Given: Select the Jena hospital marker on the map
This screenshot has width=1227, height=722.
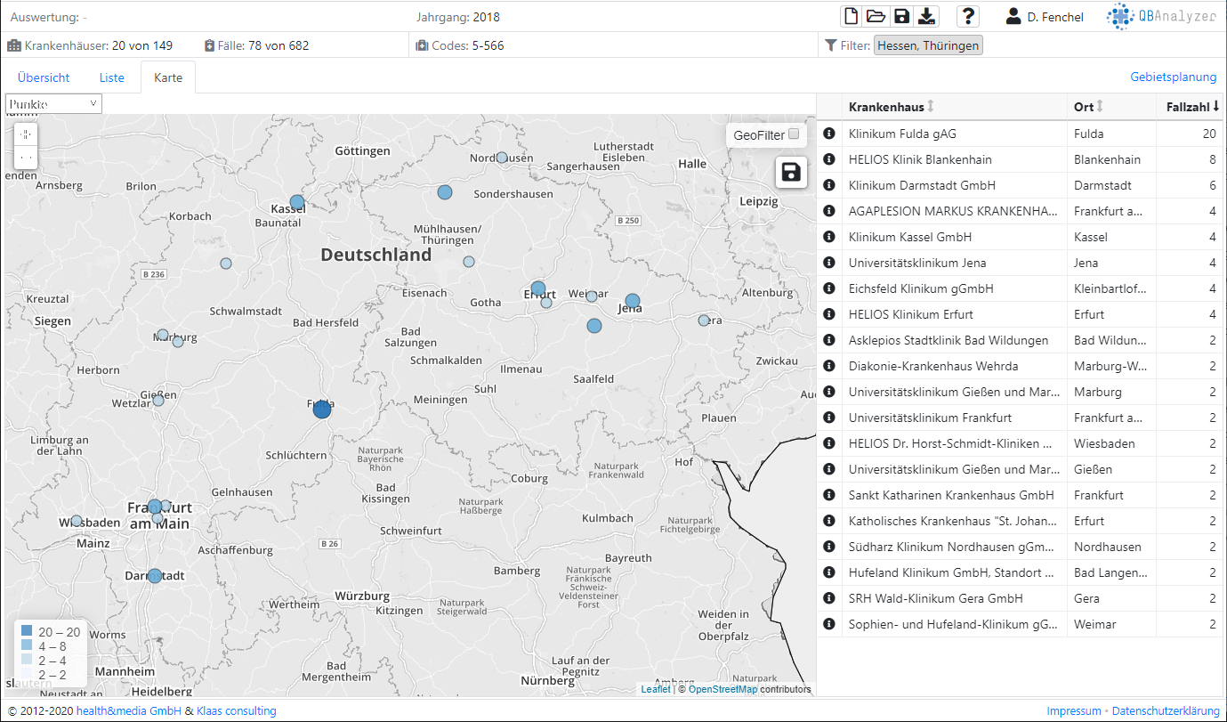Looking at the screenshot, I should [x=633, y=301].
